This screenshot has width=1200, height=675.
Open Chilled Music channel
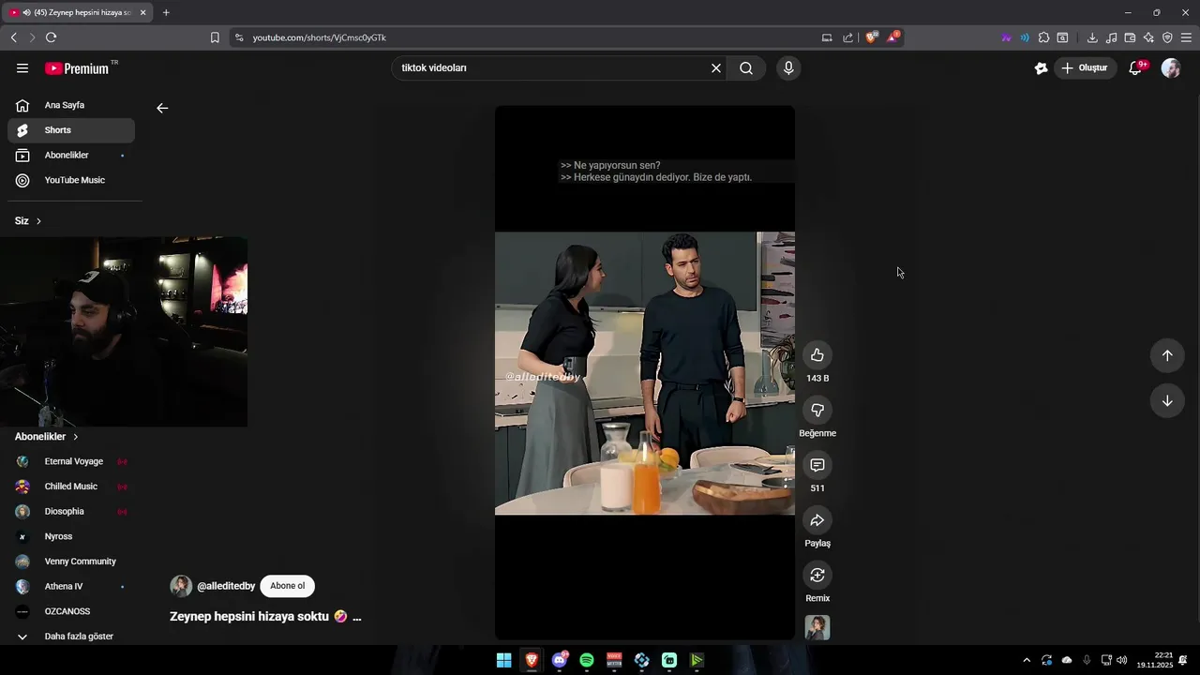click(x=71, y=487)
